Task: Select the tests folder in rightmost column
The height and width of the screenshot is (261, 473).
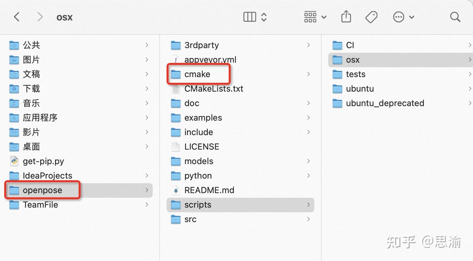Action: pyautogui.click(x=356, y=74)
